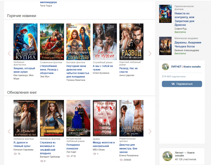The image size is (211, 165).
Task: Click right arrow in Горячие новинки carousel
Action: tap(150, 53)
